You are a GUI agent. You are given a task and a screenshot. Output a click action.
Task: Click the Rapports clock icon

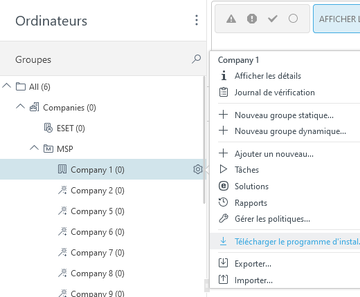(223, 202)
